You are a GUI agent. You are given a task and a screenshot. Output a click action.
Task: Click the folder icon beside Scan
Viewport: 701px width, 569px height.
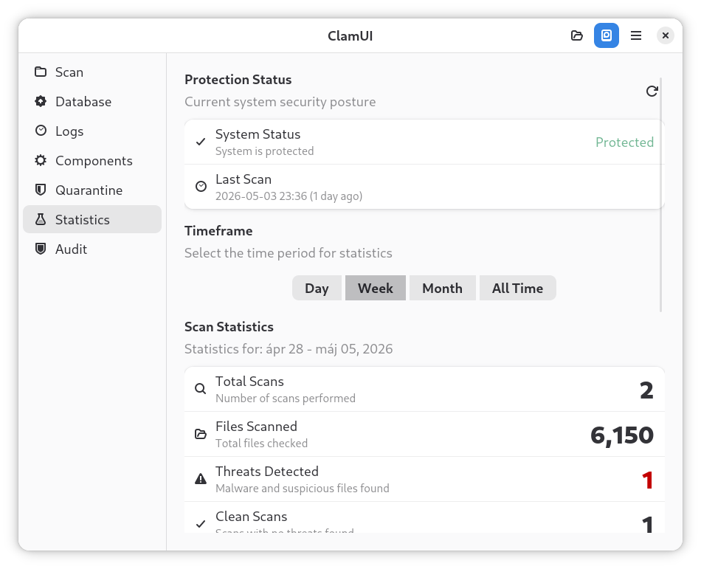click(41, 72)
